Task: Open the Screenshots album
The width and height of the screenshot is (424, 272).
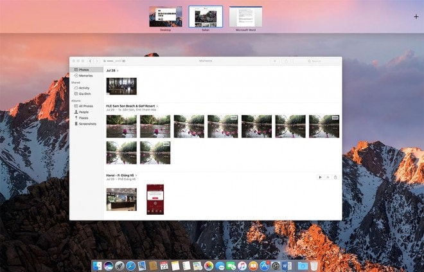Action: [x=86, y=124]
